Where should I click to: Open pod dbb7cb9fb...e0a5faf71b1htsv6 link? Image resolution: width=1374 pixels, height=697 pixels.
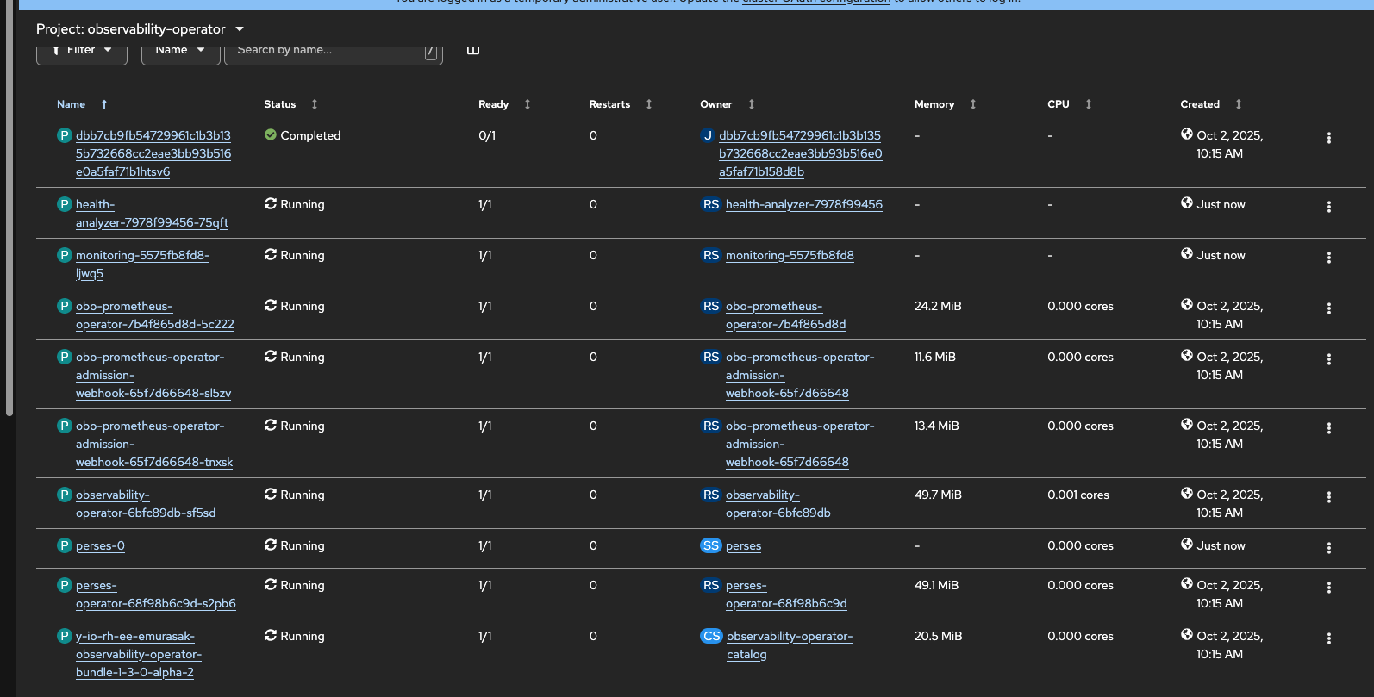(153, 153)
